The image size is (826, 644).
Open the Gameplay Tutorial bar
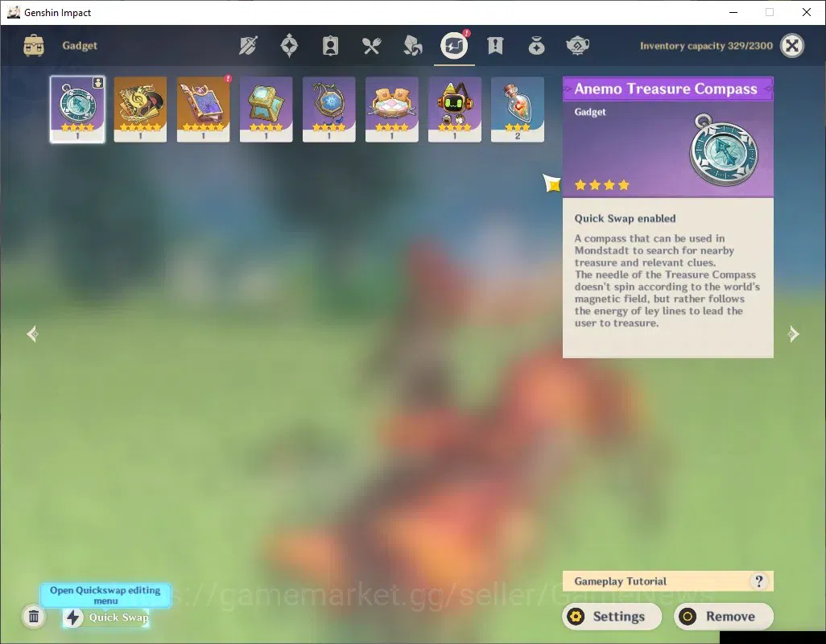668,581
